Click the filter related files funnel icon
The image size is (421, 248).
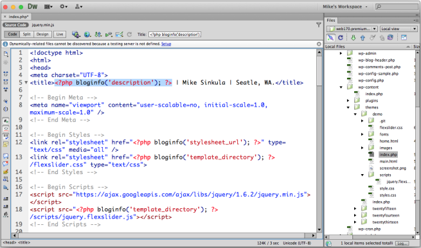pyautogui.click(x=319, y=25)
